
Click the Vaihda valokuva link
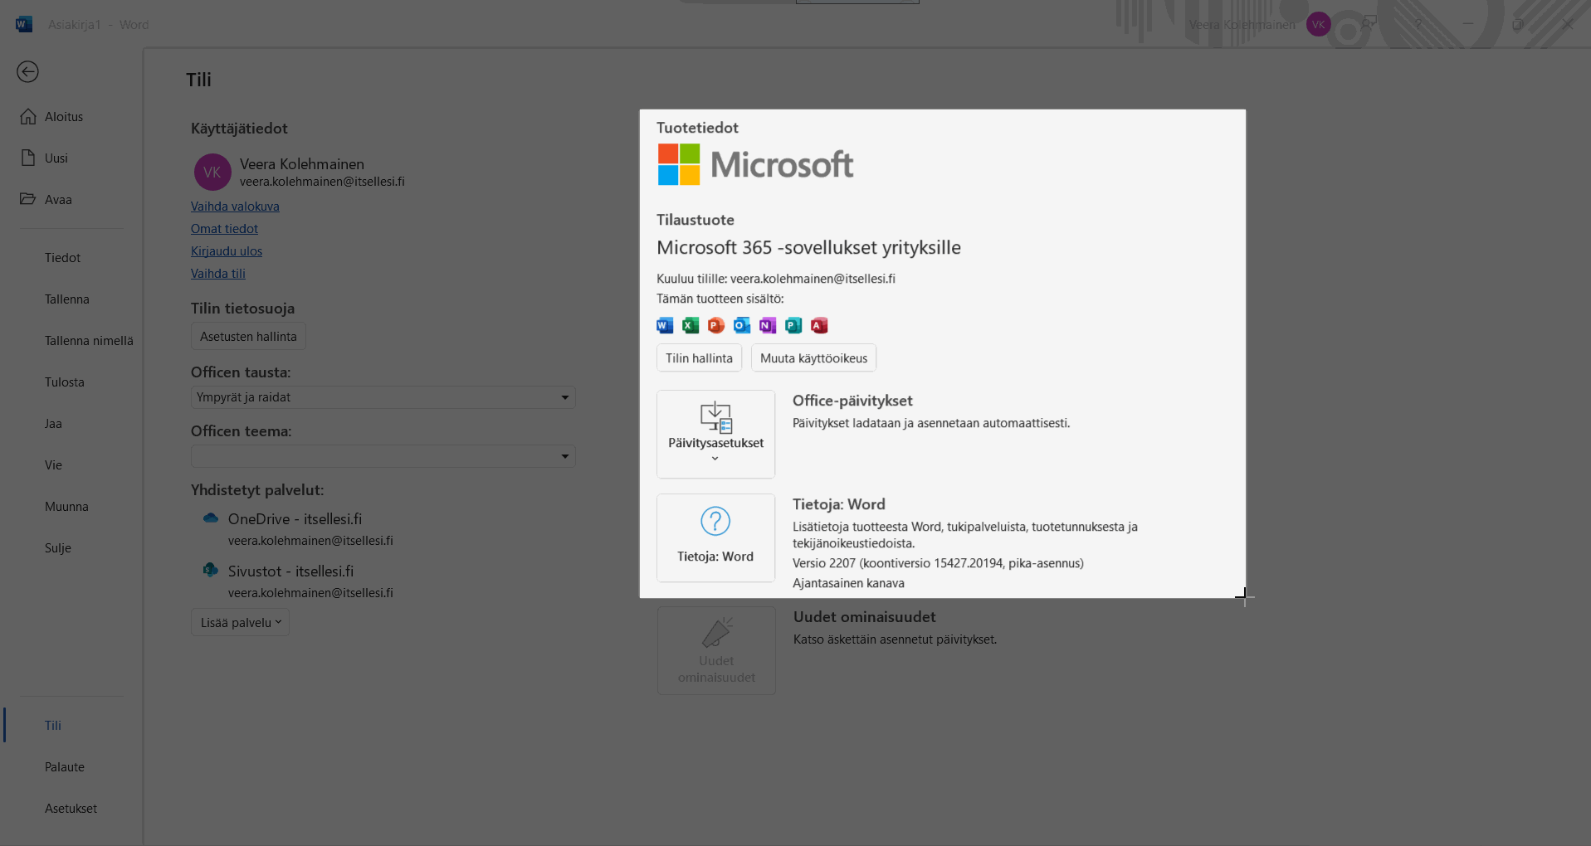[235, 207]
